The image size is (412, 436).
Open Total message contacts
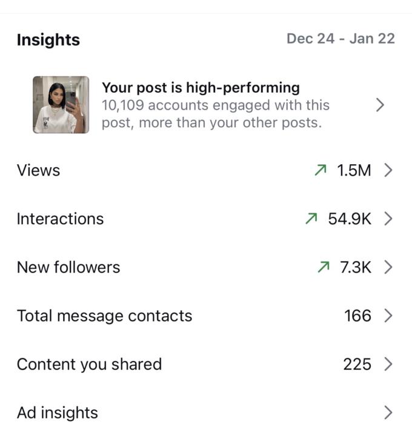104,316
